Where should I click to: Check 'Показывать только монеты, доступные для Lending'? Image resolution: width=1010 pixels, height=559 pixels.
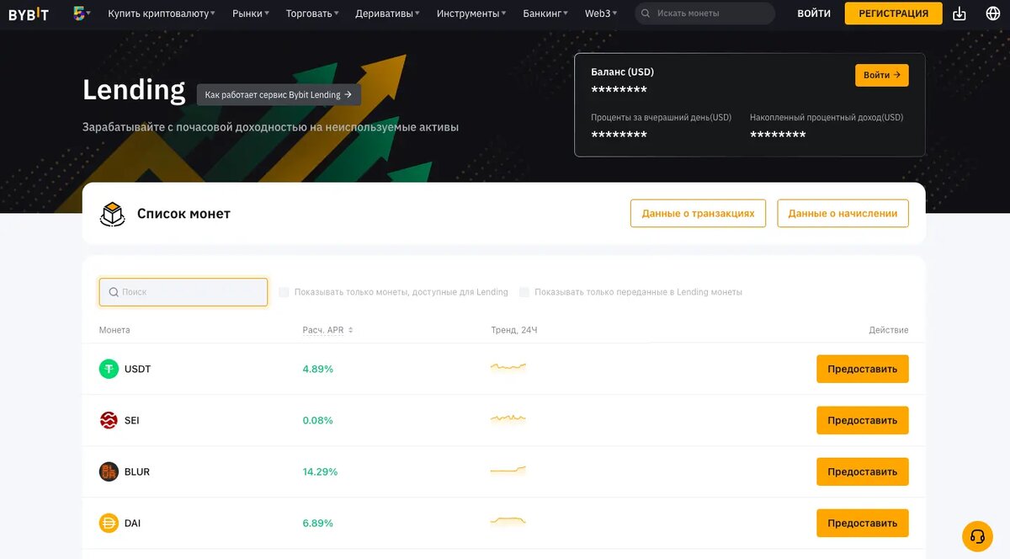[284, 292]
